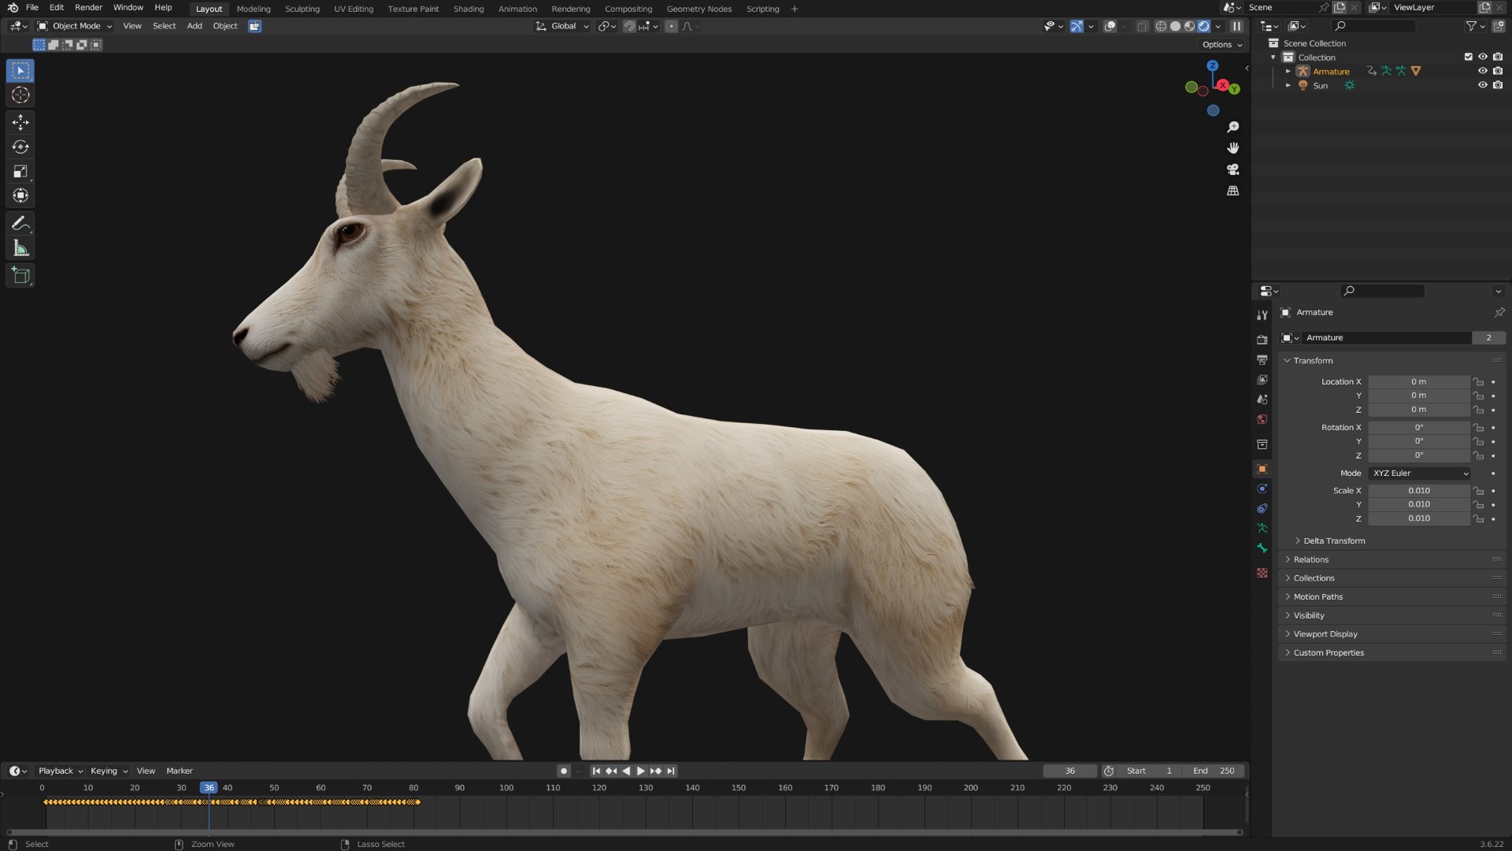The image size is (1512, 851).
Task: Hide Armature in viewport via eye icon
Action: click(1482, 71)
